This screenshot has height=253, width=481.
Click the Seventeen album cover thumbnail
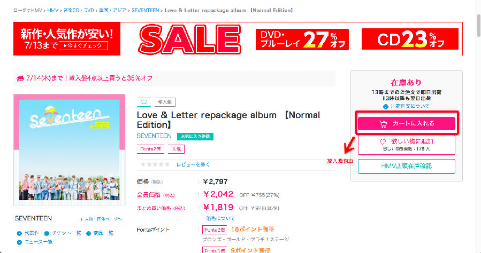point(70,150)
